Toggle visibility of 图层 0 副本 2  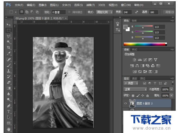125,103
